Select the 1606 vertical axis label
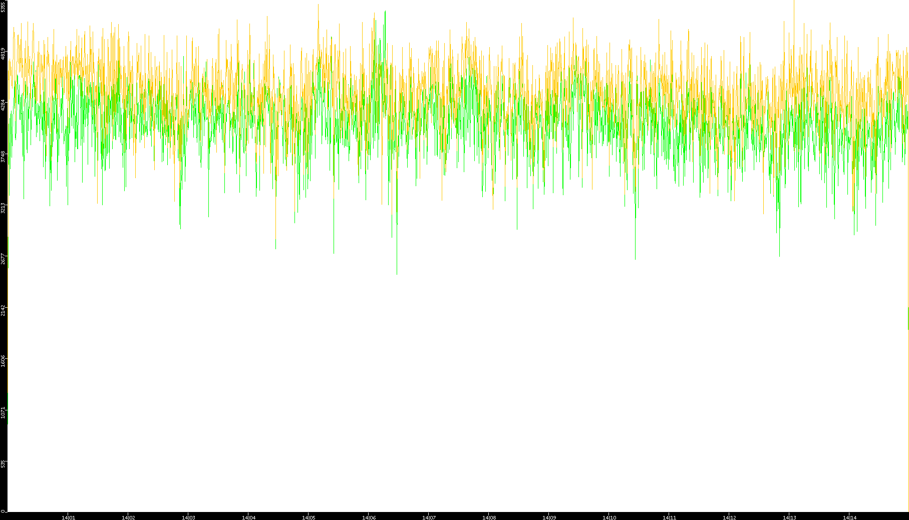 [3, 361]
